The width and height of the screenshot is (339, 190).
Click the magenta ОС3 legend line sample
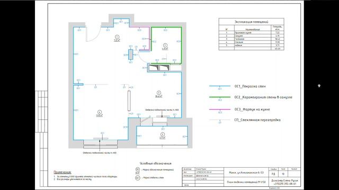[x=220, y=109]
